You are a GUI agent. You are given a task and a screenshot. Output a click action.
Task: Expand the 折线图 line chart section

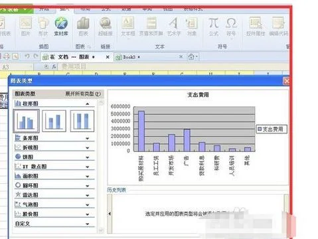[88, 148]
